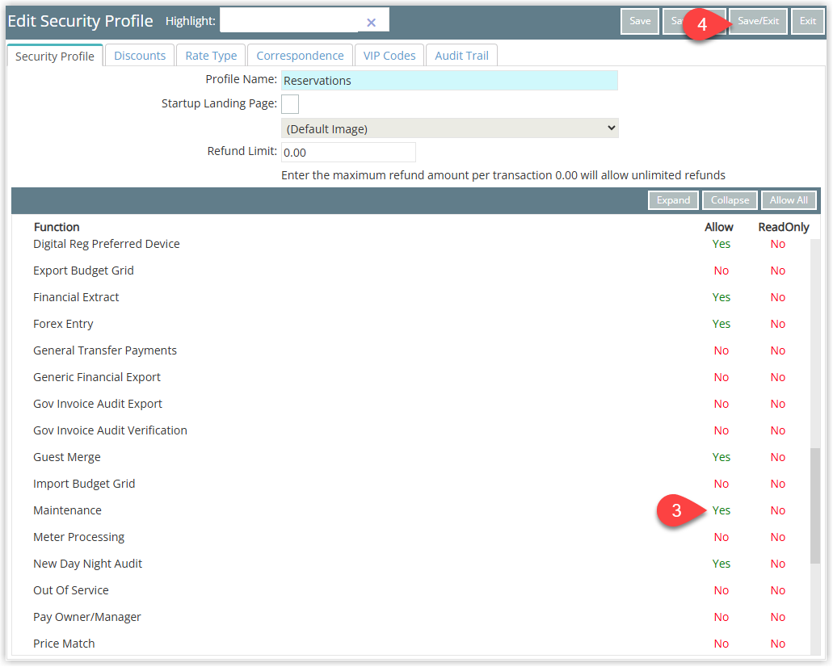Toggle Allow for Gov Invoice Audit Verification
833x667 pixels.
pyautogui.click(x=721, y=430)
